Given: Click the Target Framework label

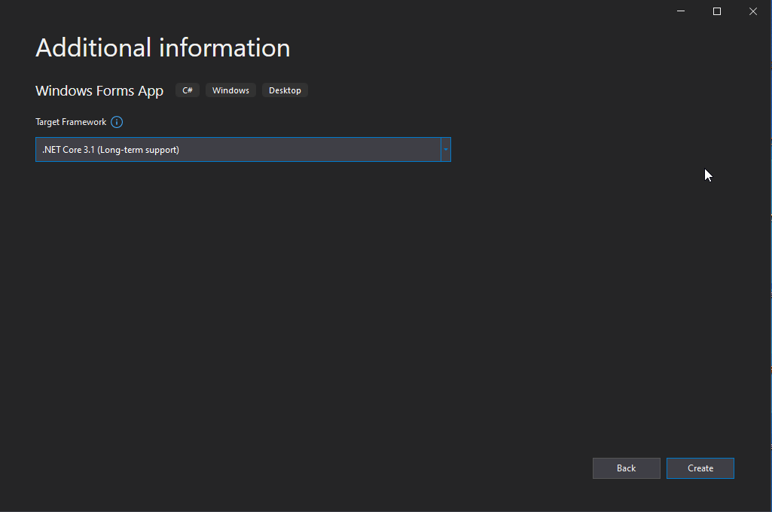Looking at the screenshot, I should [71, 122].
